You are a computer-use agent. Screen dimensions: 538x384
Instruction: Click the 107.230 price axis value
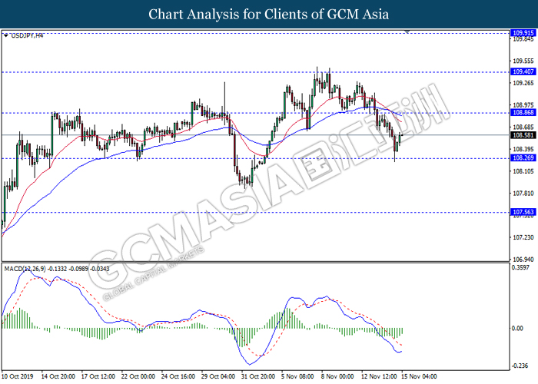[523, 237]
